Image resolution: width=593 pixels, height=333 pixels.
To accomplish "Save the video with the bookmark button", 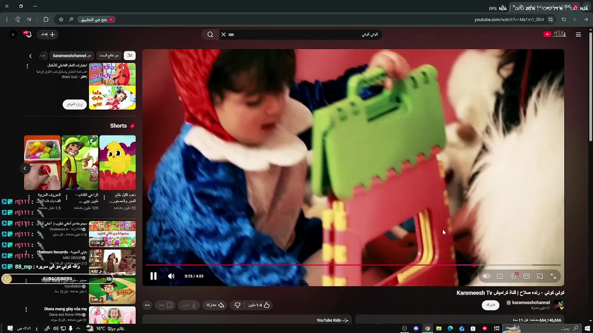I will [165, 305].
